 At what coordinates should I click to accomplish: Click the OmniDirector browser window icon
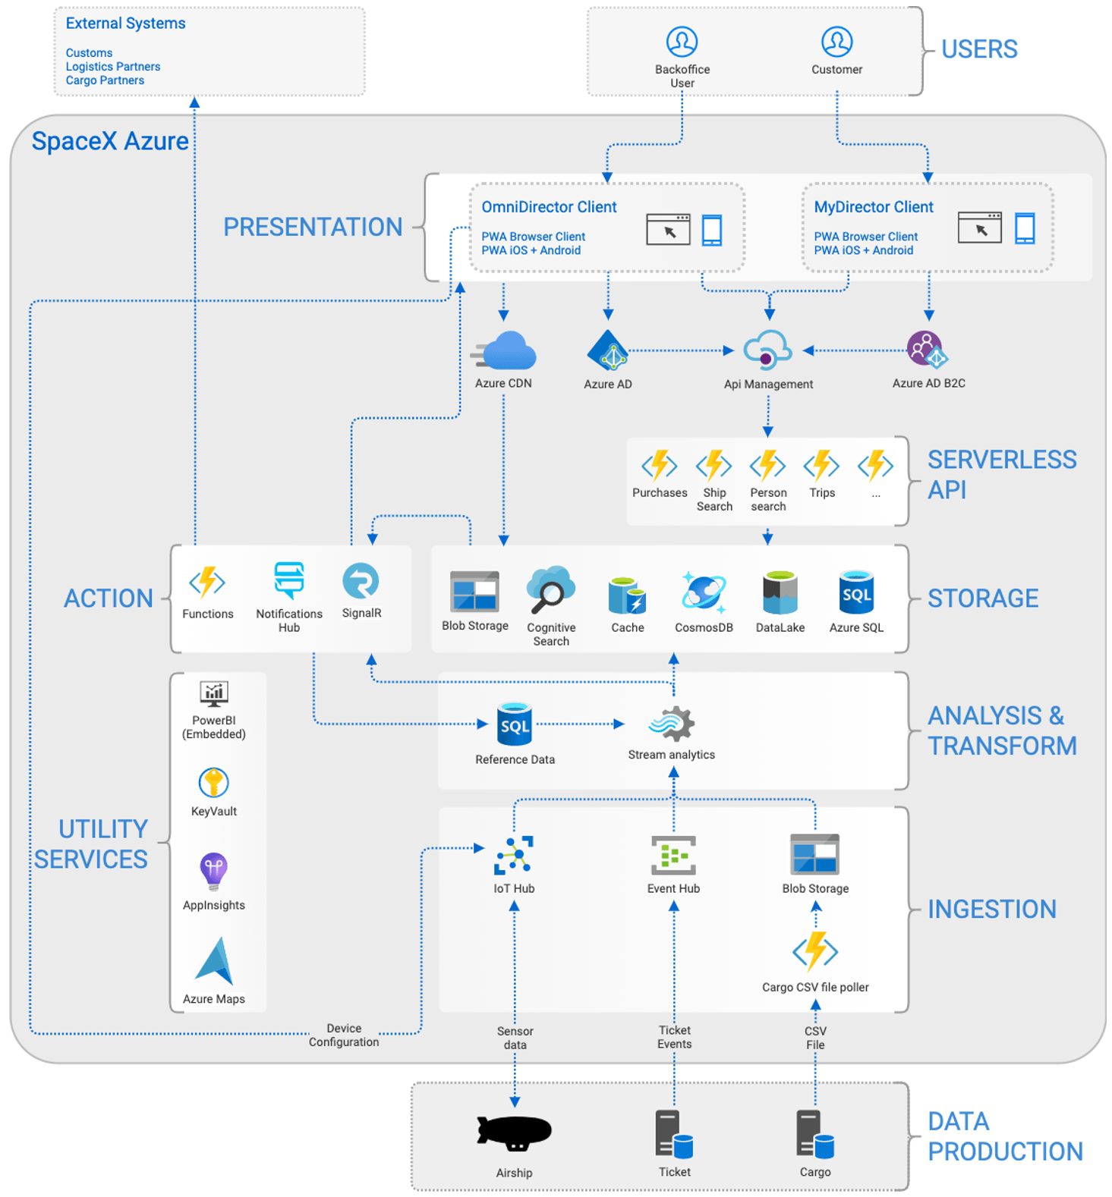pos(668,229)
